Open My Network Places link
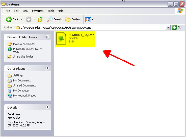Viewport: 186px width, 137px height. [x=24, y=96]
